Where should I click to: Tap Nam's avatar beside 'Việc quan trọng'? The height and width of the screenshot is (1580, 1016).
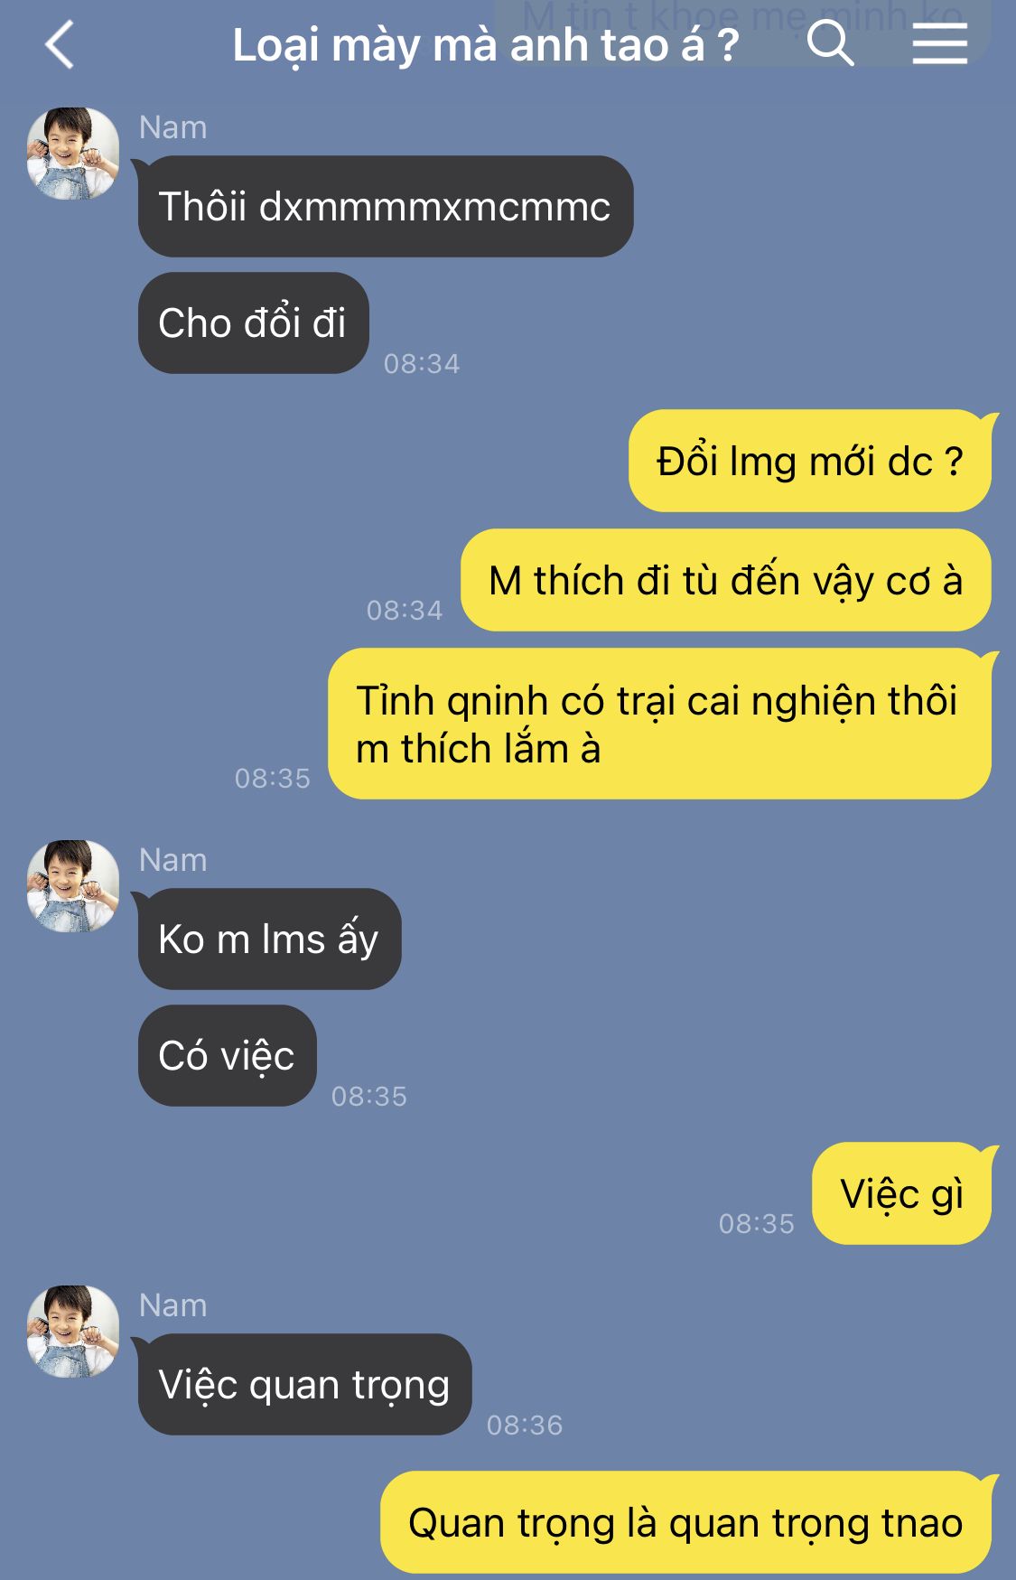(x=73, y=1332)
